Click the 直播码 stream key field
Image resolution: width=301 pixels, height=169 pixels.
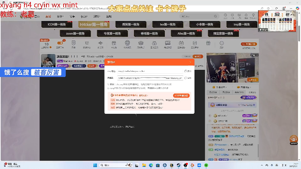[150, 78]
